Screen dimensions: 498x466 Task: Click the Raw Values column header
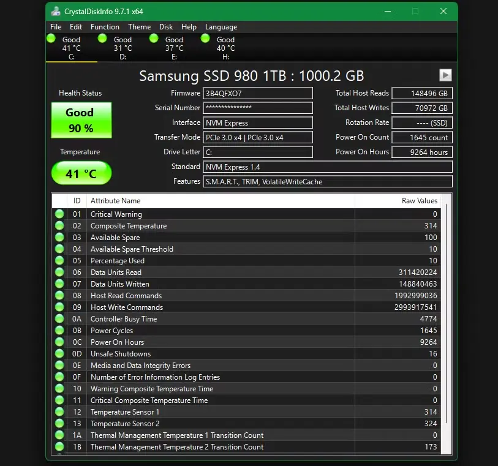click(419, 201)
